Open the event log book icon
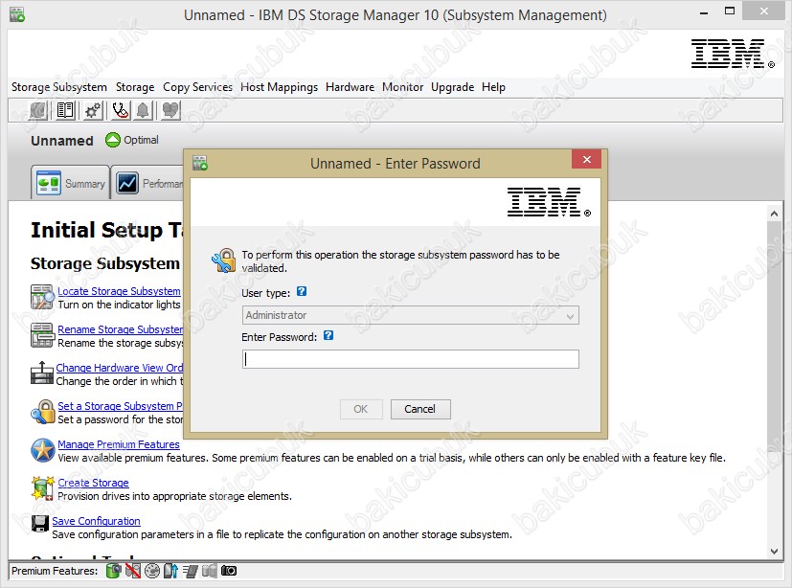 [65, 110]
